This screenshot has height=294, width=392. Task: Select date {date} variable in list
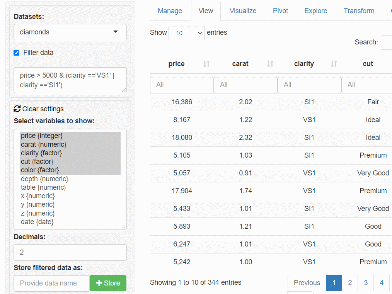tap(37, 222)
